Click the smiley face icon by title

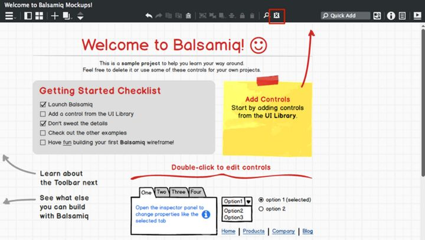[x=259, y=46]
